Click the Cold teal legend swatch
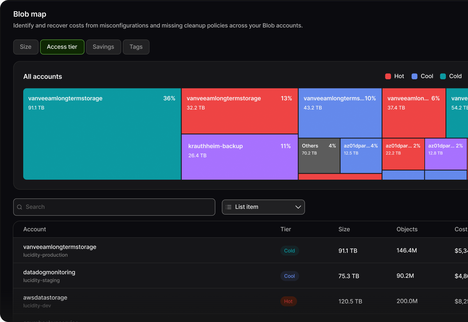The height and width of the screenshot is (322, 468). 443,76
